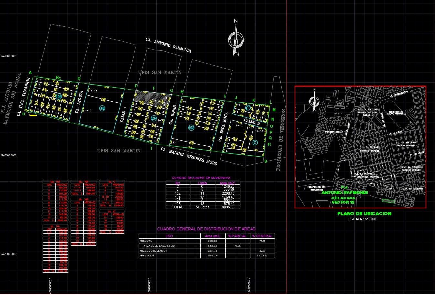Select 'UPIS SAN MARTIN' label above the blocks
The height and width of the screenshot is (300, 441).
point(160,72)
